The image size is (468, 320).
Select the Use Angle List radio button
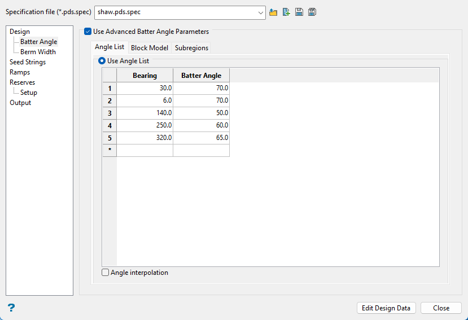[x=102, y=60]
